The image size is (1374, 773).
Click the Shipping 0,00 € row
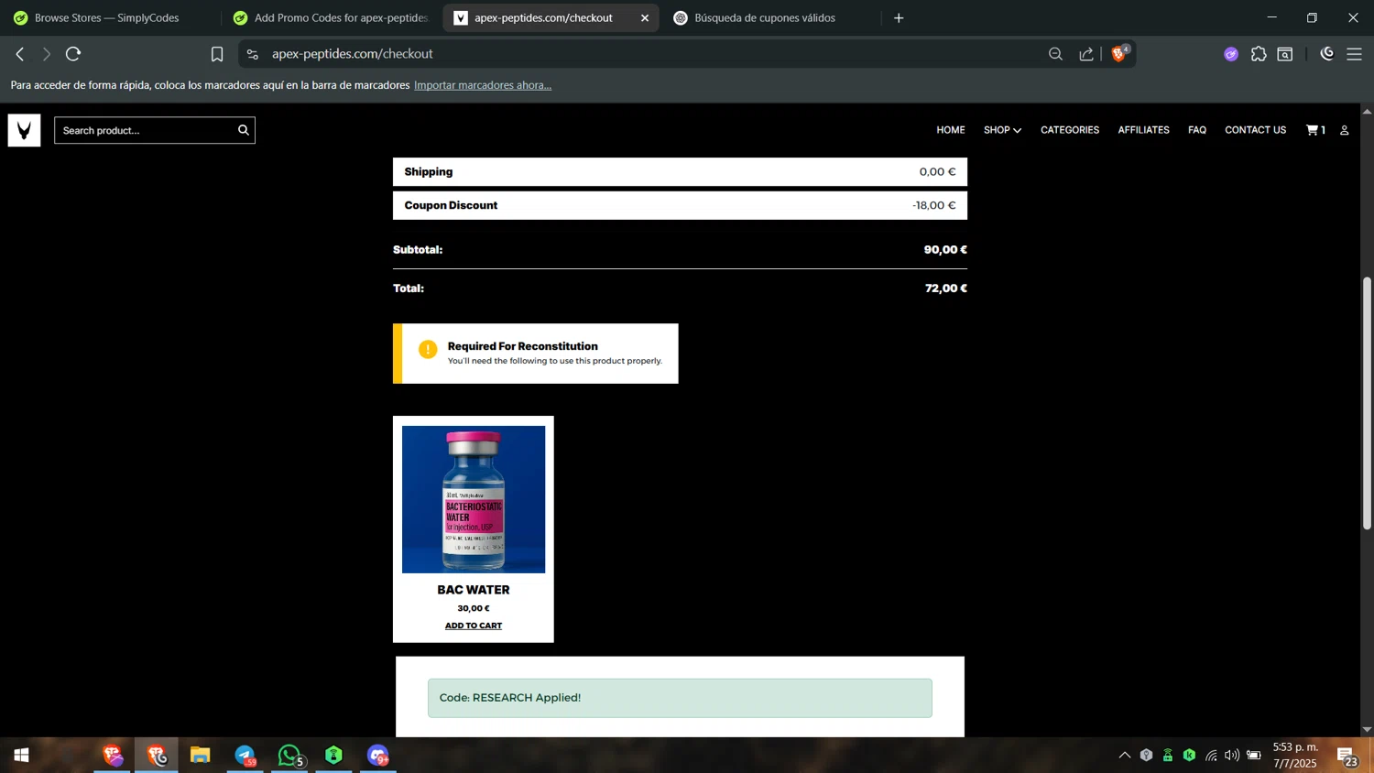(680, 171)
